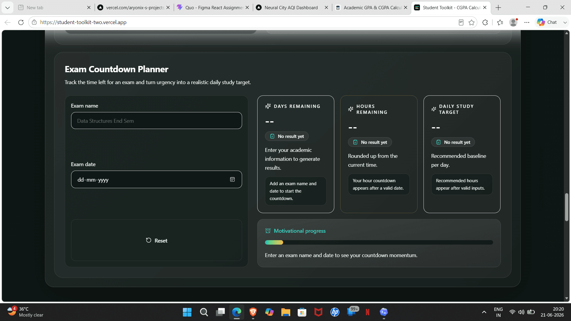The width and height of the screenshot is (571, 321).
Task: Click the Reset button
Action: [156, 240]
